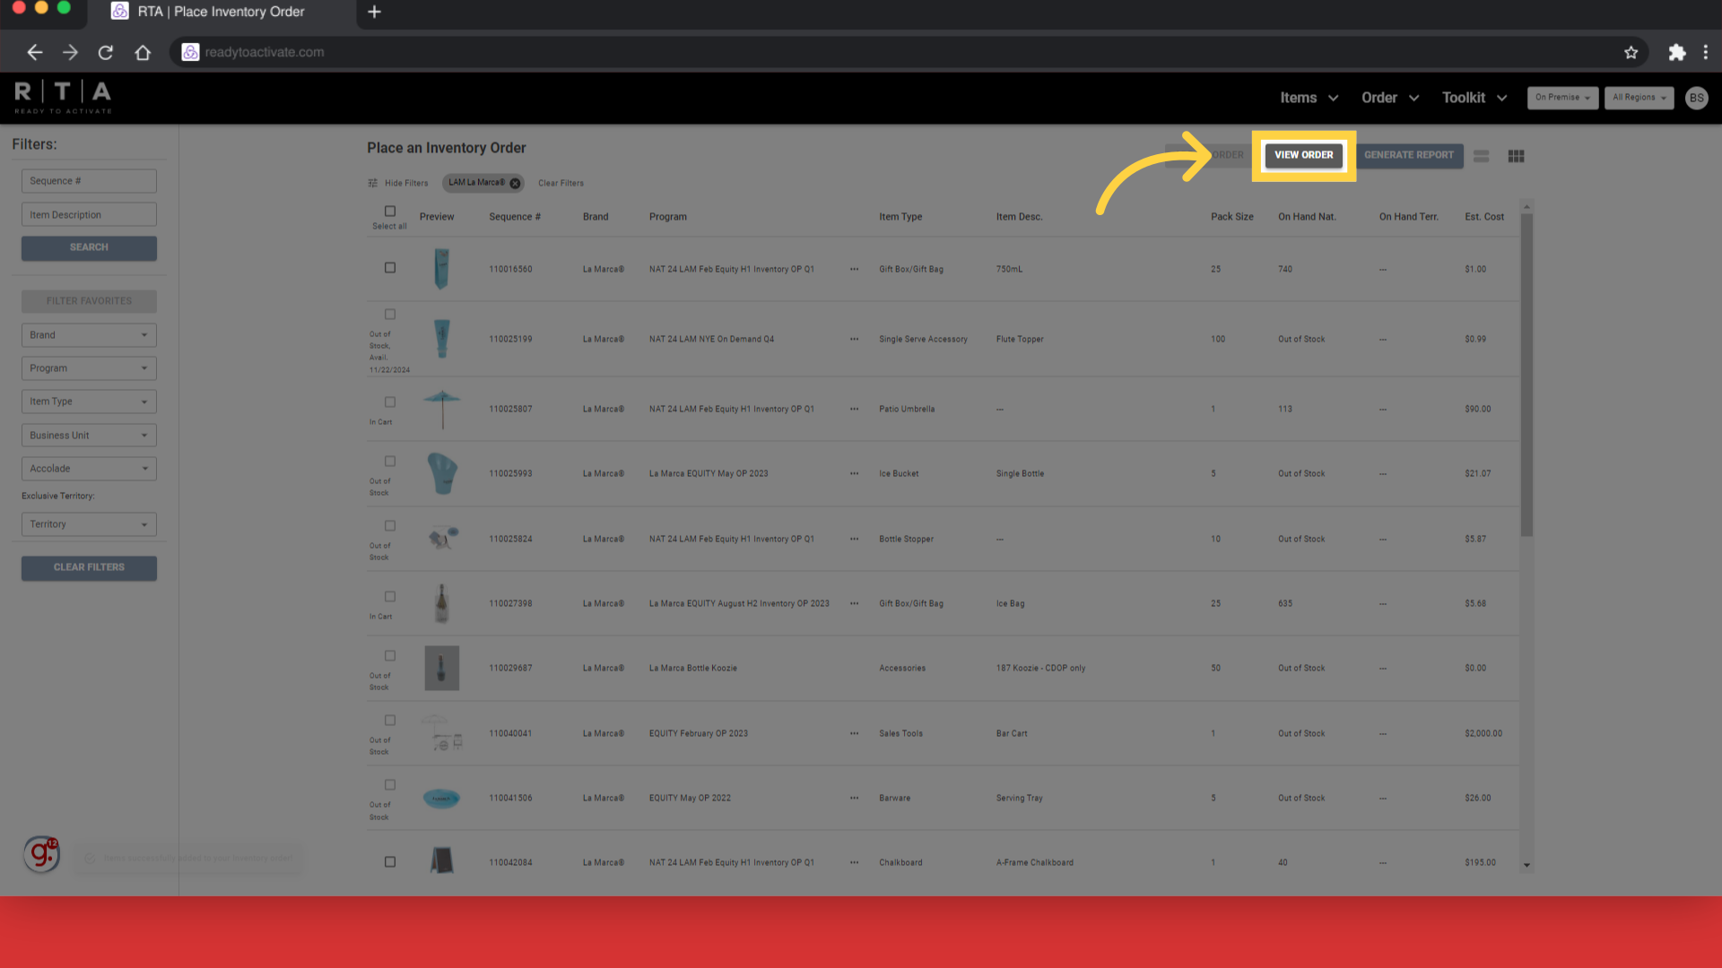Bookmark this page with star icon
The image size is (1722, 968).
coord(1631,52)
